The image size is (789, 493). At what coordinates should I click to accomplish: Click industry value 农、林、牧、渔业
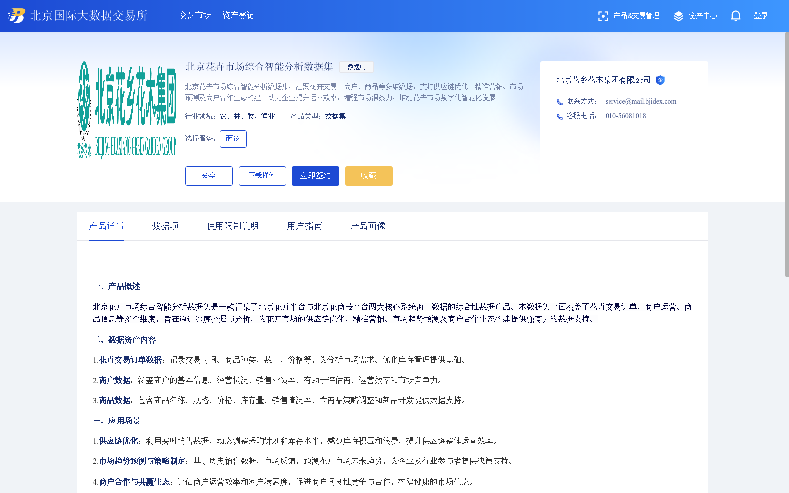pos(248,116)
